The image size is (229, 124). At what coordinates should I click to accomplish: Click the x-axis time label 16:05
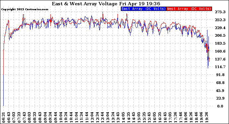(155, 117)
